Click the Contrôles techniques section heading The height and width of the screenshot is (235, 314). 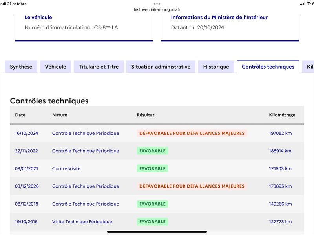click(x=49, y=101)
